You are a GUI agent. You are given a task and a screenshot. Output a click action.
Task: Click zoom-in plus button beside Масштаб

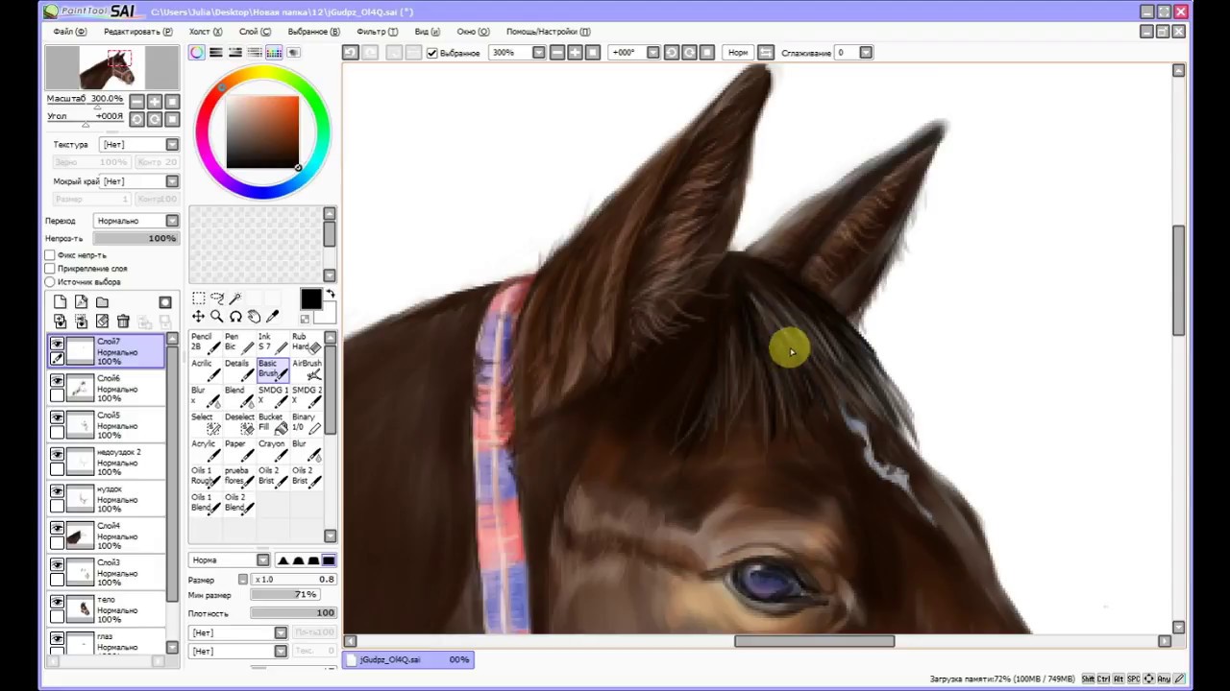(x=155, y=102)
